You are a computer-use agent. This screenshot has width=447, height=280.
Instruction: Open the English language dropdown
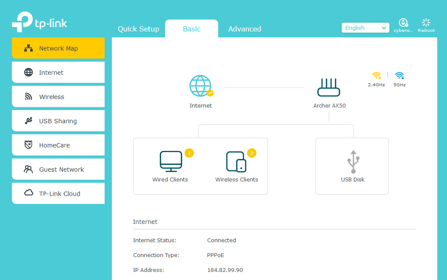[365, 28]
